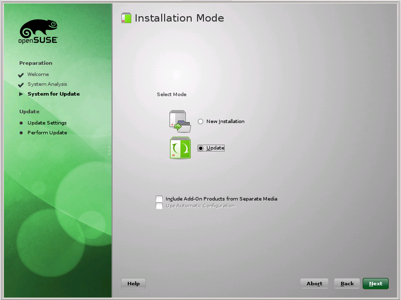
Task: Click the Perform Update step label
Action: [x=47, y=133]
